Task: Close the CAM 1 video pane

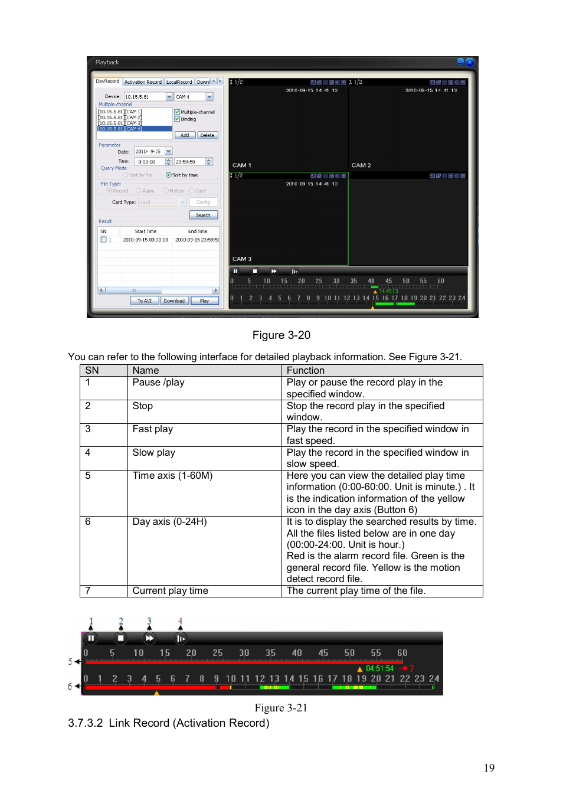Action: [x=343, y=82]
